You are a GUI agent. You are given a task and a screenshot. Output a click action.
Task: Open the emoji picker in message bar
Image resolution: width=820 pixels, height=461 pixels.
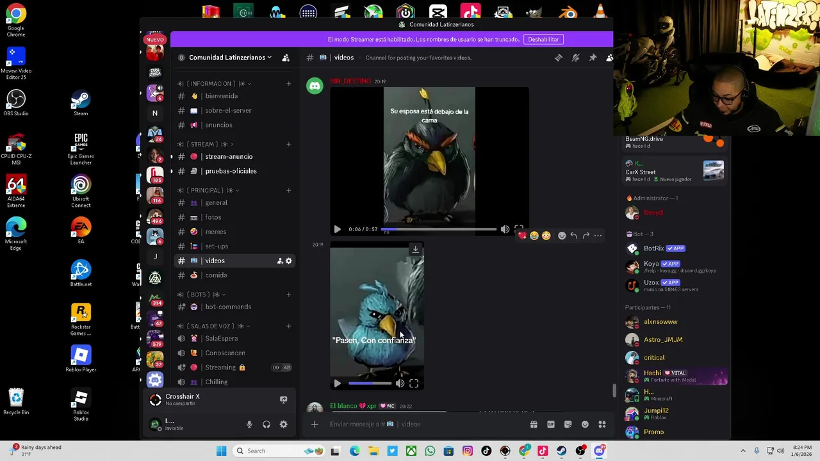pos(585,424)
